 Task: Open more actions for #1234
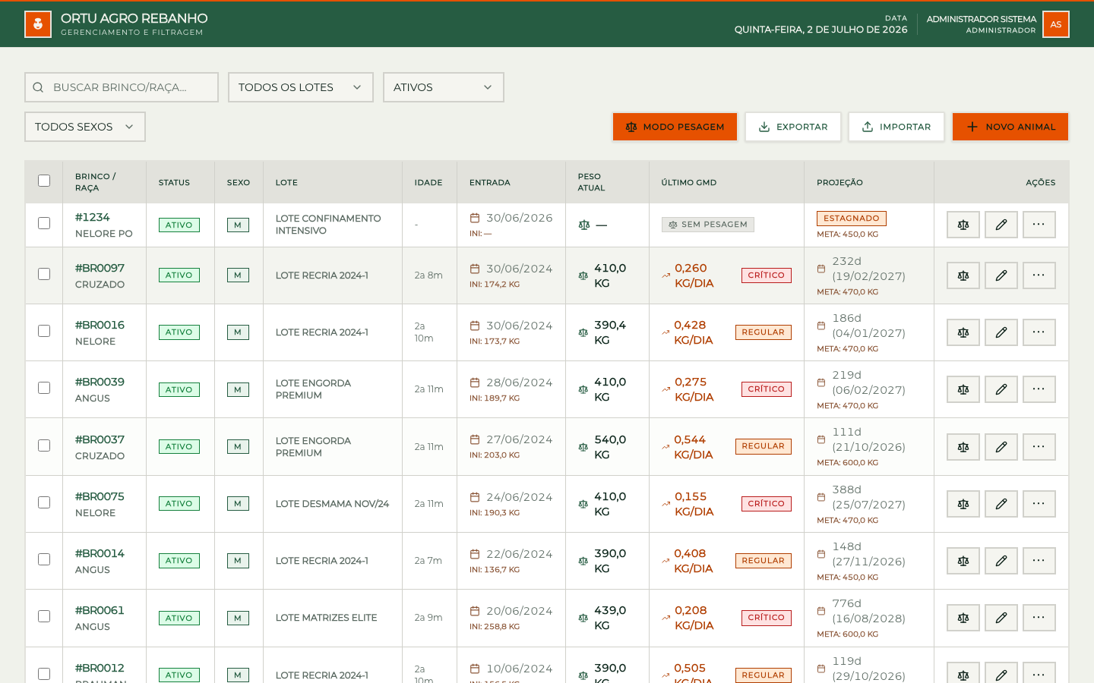click(1039, 225)
